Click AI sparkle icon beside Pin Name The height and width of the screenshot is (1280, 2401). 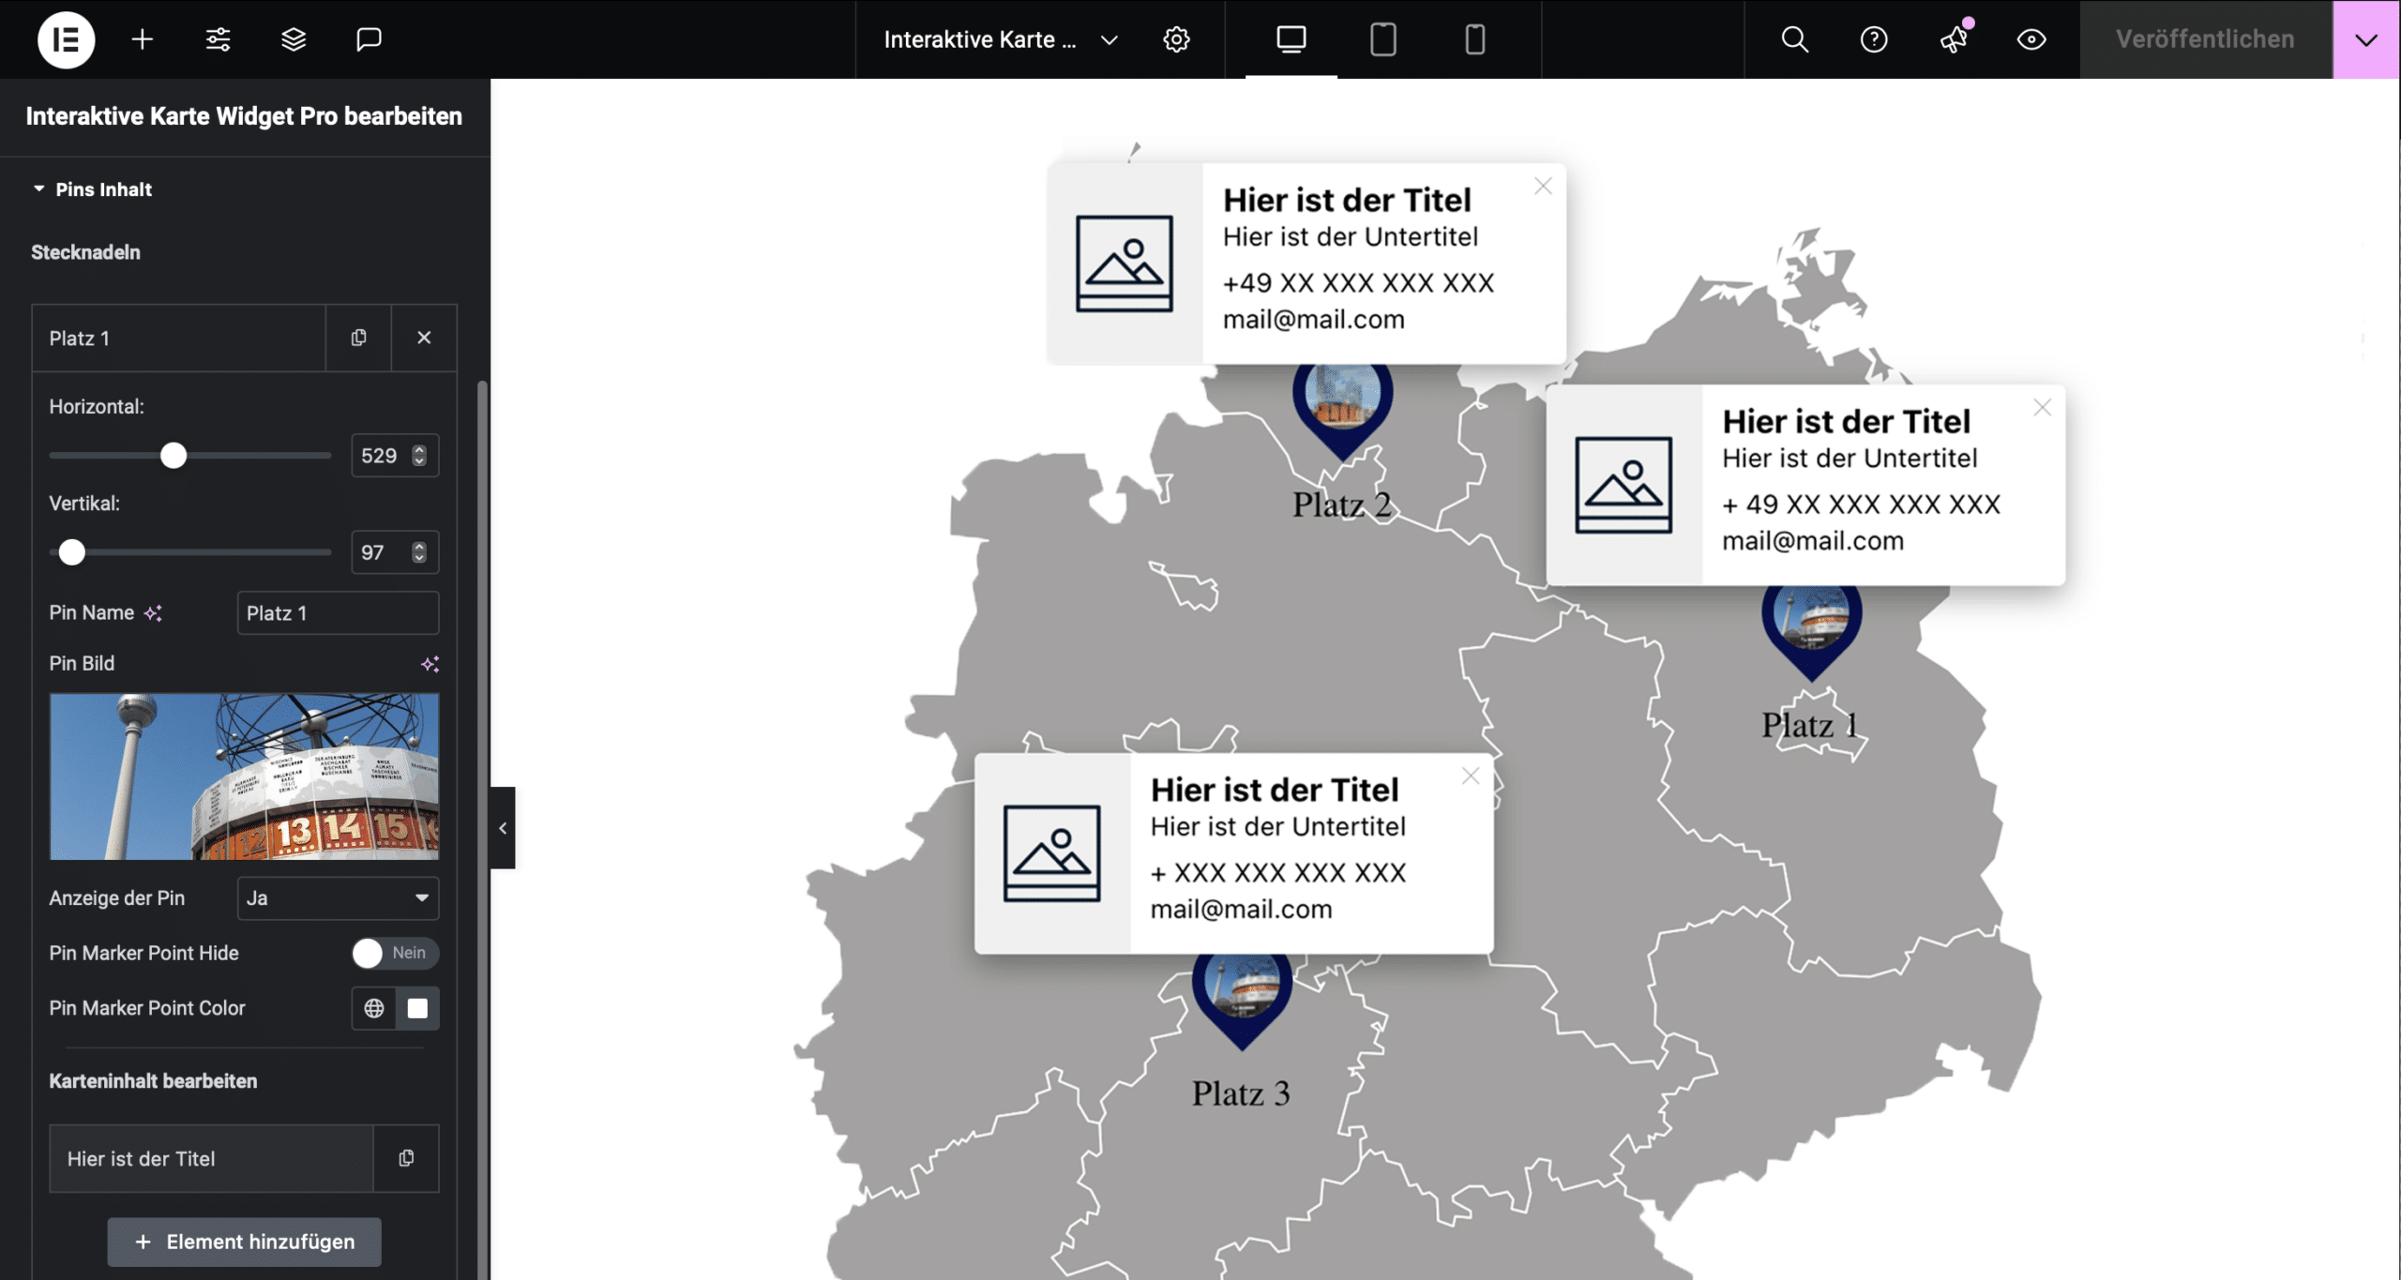(x=153, y=613)
